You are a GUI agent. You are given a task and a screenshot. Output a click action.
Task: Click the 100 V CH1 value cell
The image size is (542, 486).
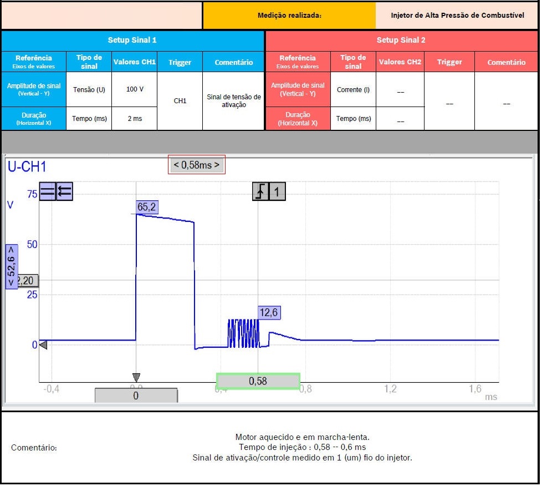tap(134, 89)
